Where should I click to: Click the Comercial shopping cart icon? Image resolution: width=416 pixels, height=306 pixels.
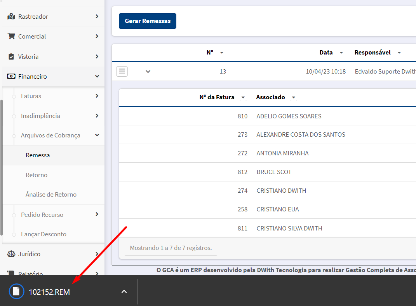tap(11, 36)
